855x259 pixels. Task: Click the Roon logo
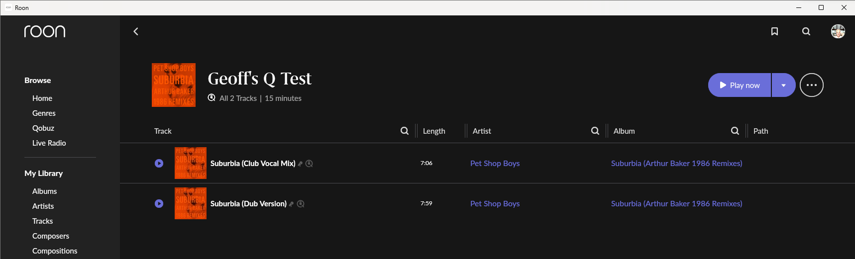pos(45,31)
